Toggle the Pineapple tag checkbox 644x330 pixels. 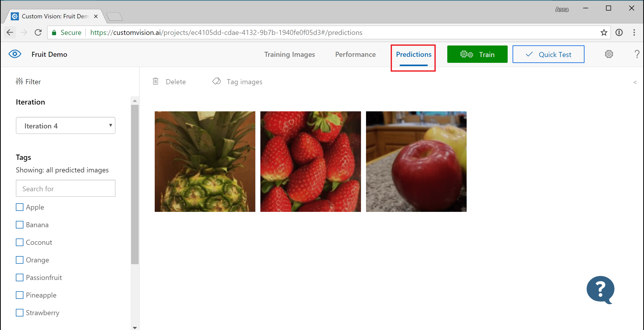pos(20,295)
